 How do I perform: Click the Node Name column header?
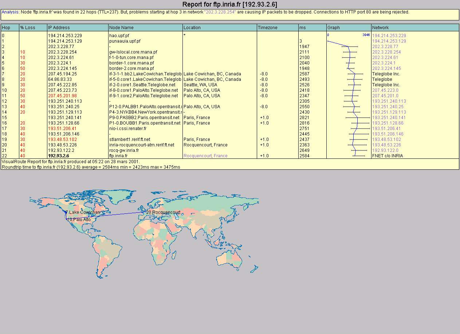click(x=121, y=28)
